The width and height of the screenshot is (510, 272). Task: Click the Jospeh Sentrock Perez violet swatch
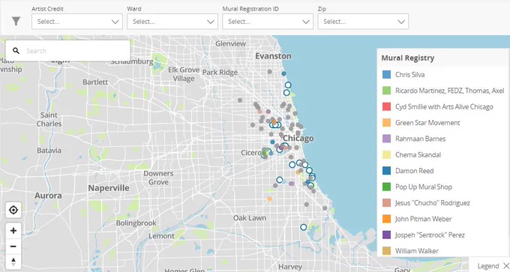(386, 235)
